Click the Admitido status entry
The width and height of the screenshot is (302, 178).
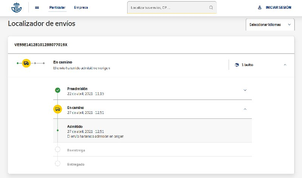(x=153, y=130)
